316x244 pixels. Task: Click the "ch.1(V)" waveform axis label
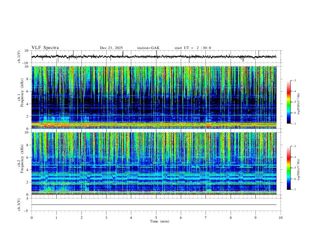(x=19, y=57)
